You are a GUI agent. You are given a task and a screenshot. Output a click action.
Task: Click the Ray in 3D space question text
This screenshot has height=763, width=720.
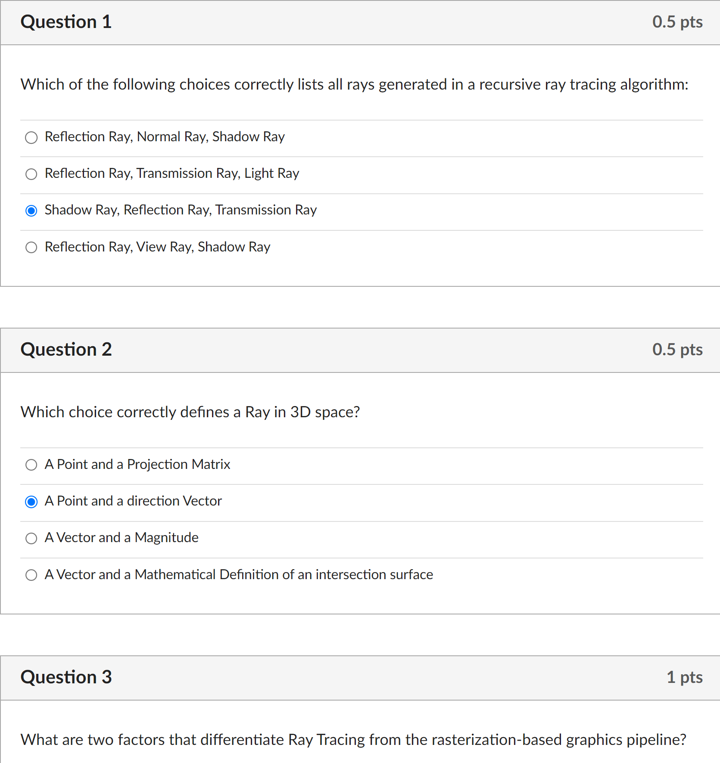click(x=190, y=413)
